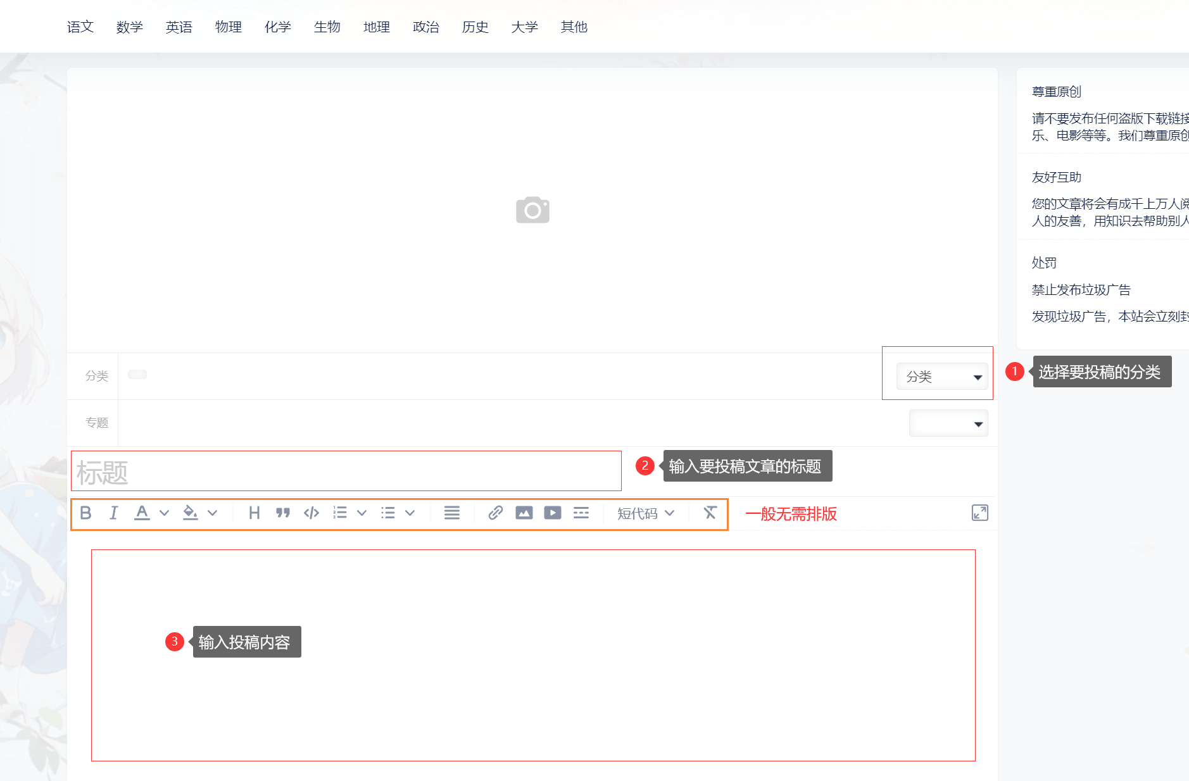Open the 分类 category dropdown
The height and width of the screenshot is (781, 1189).
[941, 377]
